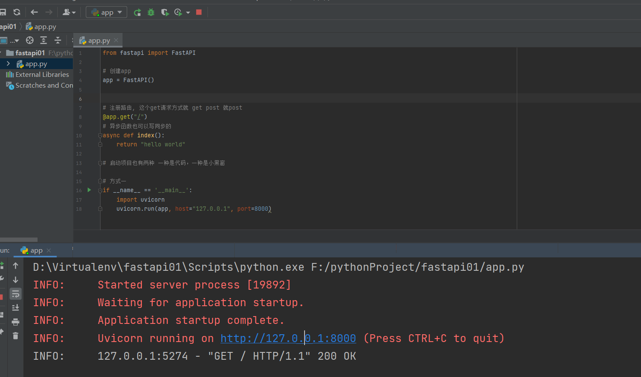The width and height of the screenshot is (641, 377).
Task: Run script using line 16 gutter arrow
Action: (89, 190)
